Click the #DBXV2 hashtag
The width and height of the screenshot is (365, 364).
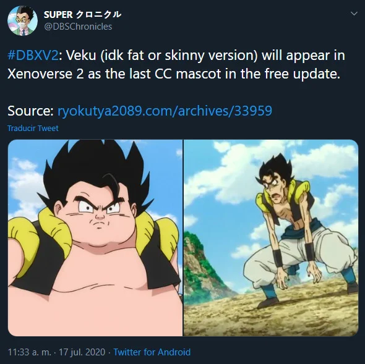pos(33,56)
